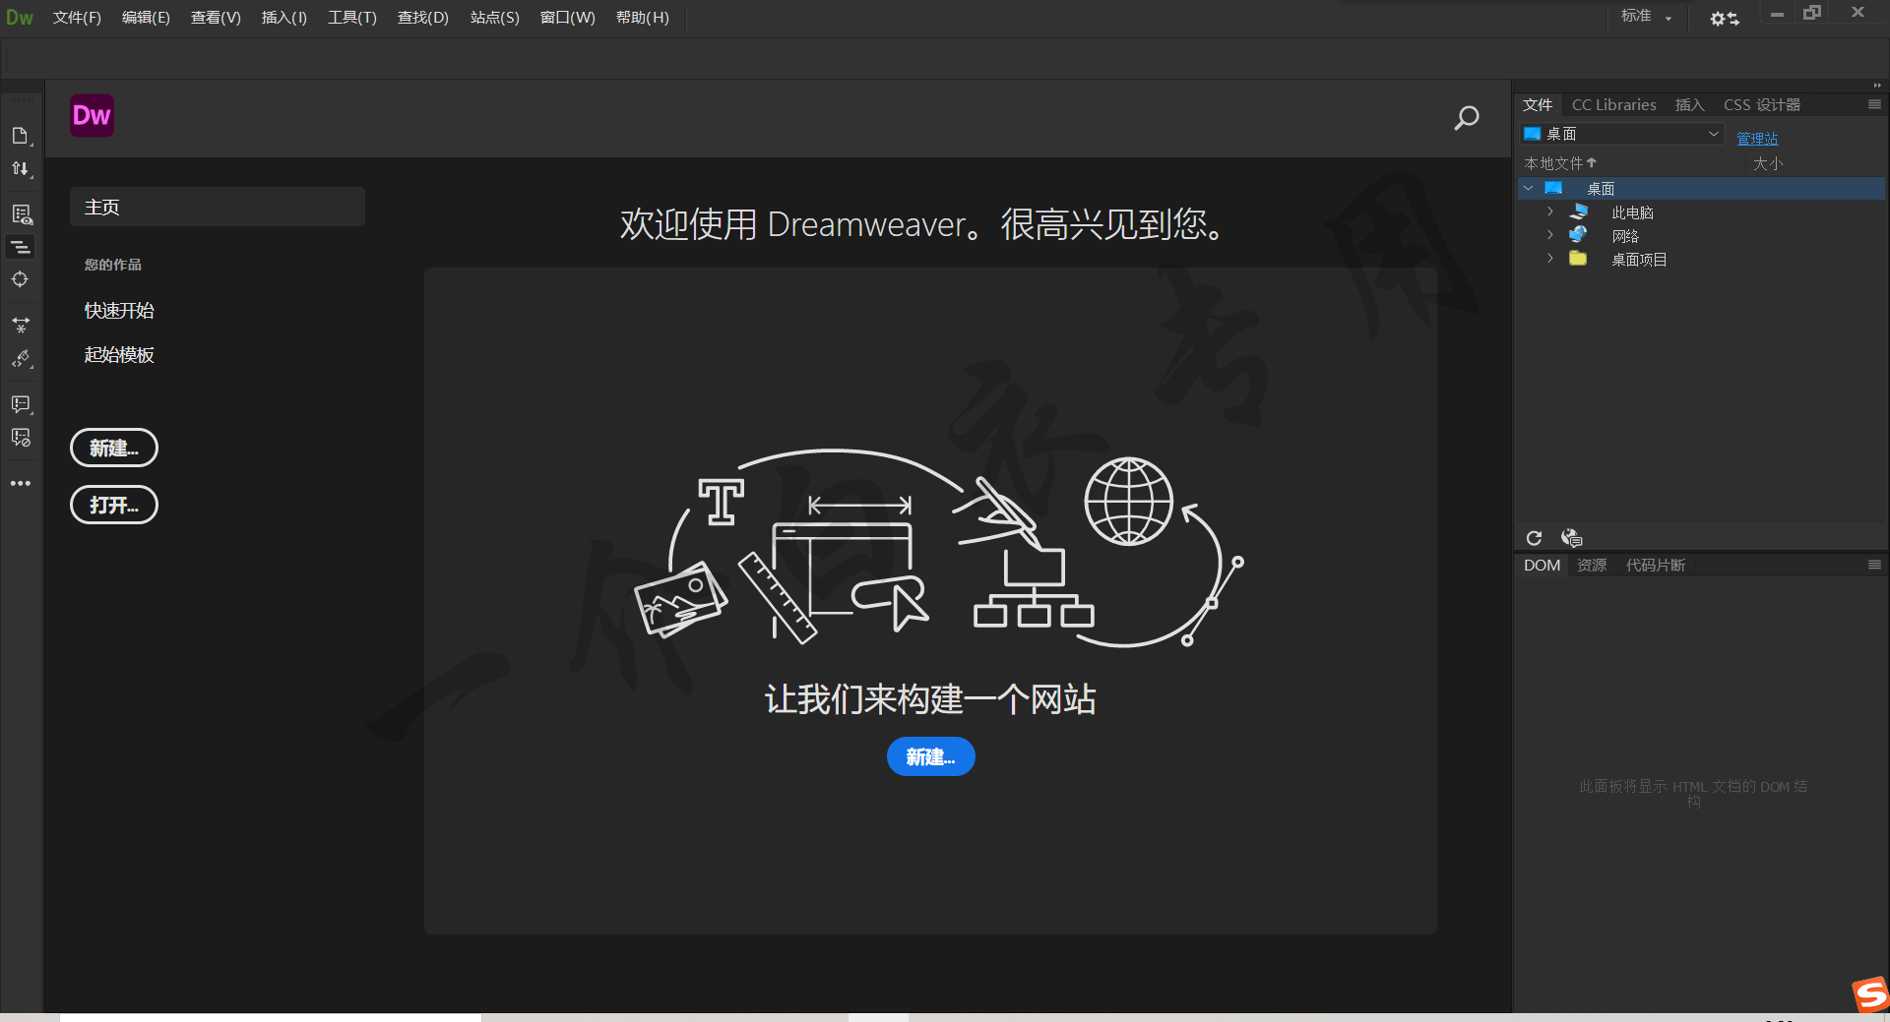Open the 帮助(H) menu
Image resolution: width=1890 pixels, height=1022 pixels.
pos(643,18)
